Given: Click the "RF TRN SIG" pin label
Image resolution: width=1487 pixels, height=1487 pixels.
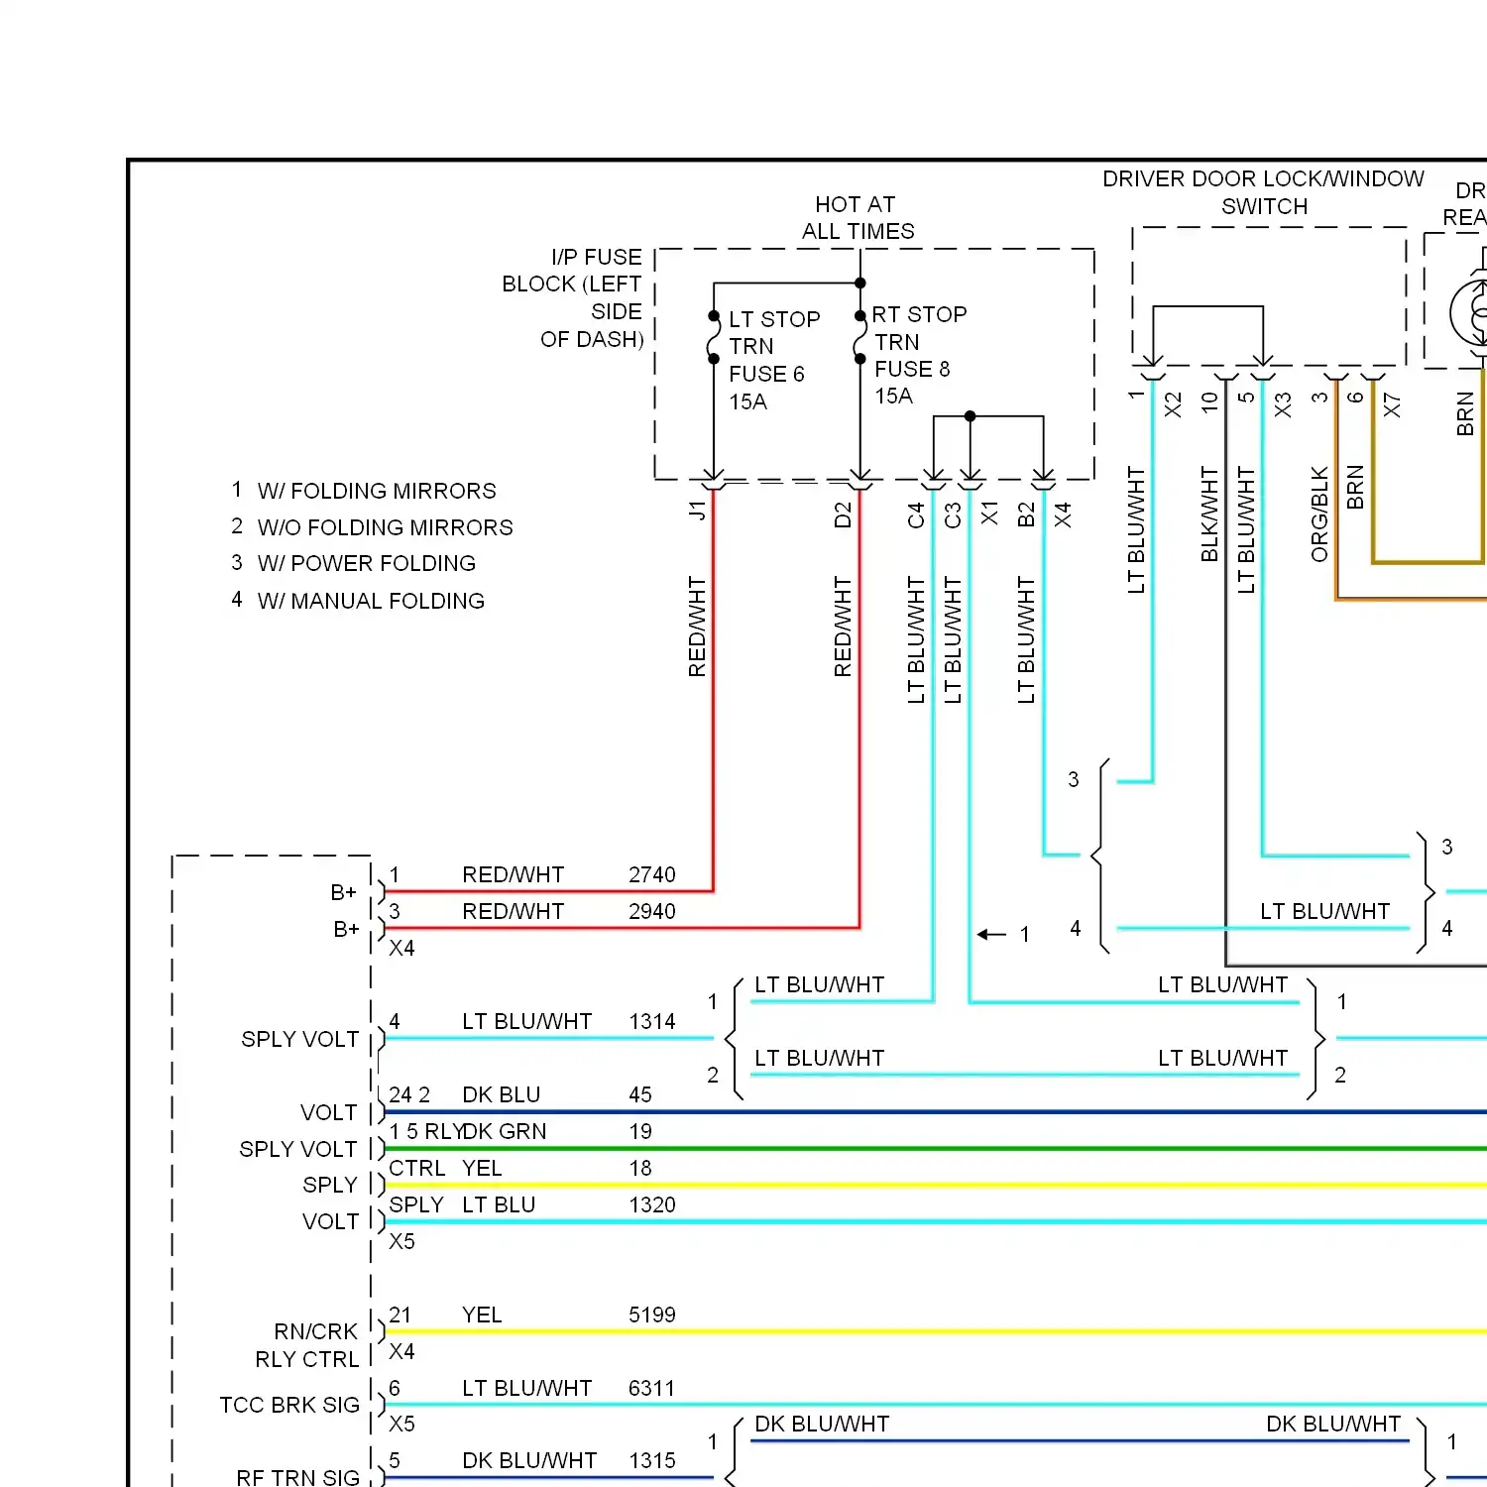Looking at the screenshot, I should 298,1477.
